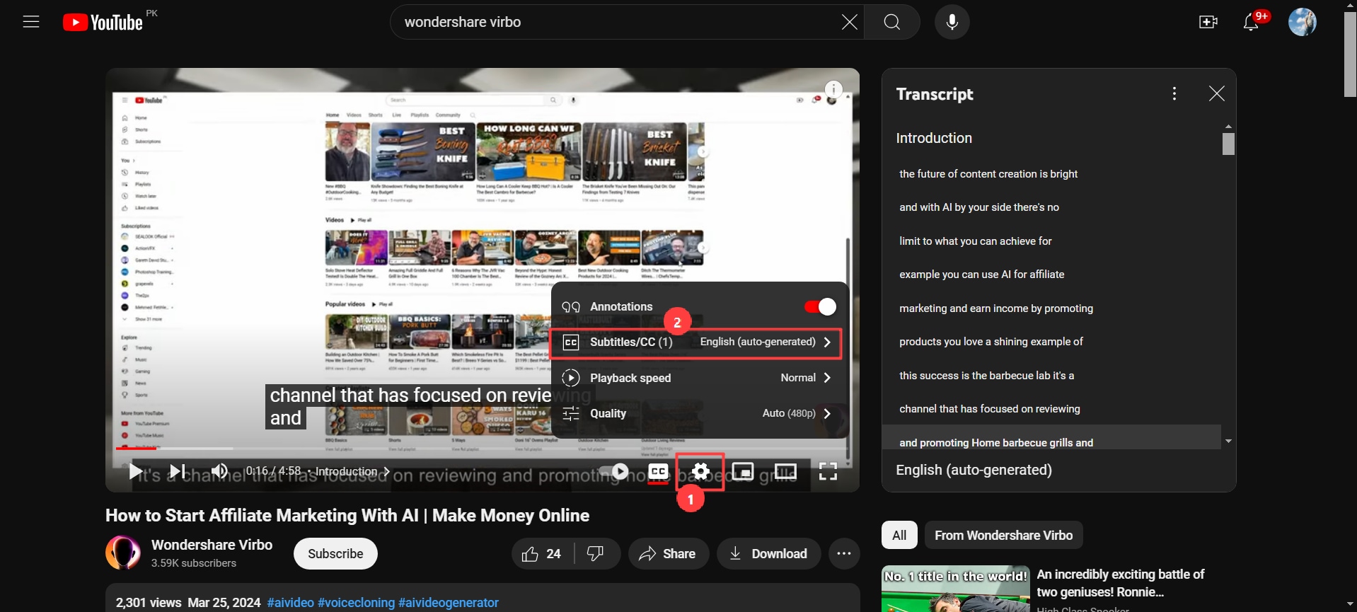Like the video
The image size is (1357, 612).
(x=542, y=553)
